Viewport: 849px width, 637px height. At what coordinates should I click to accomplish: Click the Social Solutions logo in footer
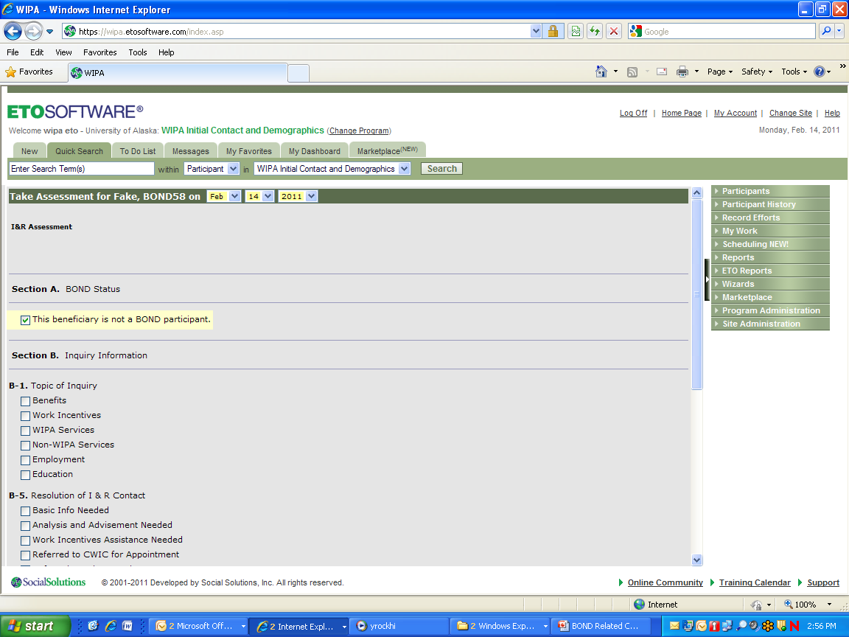[48, 582]
